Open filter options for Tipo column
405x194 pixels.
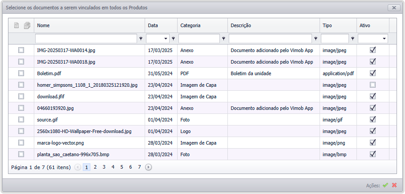pyautogui.click(x=353, y=39)
